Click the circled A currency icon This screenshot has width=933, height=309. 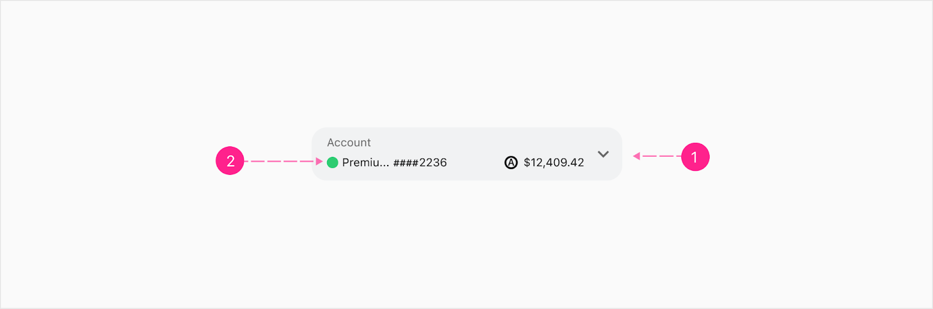tap(511, 163)
